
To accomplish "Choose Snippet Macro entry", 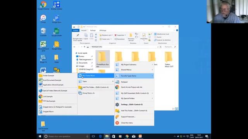I will pos(58,112).
